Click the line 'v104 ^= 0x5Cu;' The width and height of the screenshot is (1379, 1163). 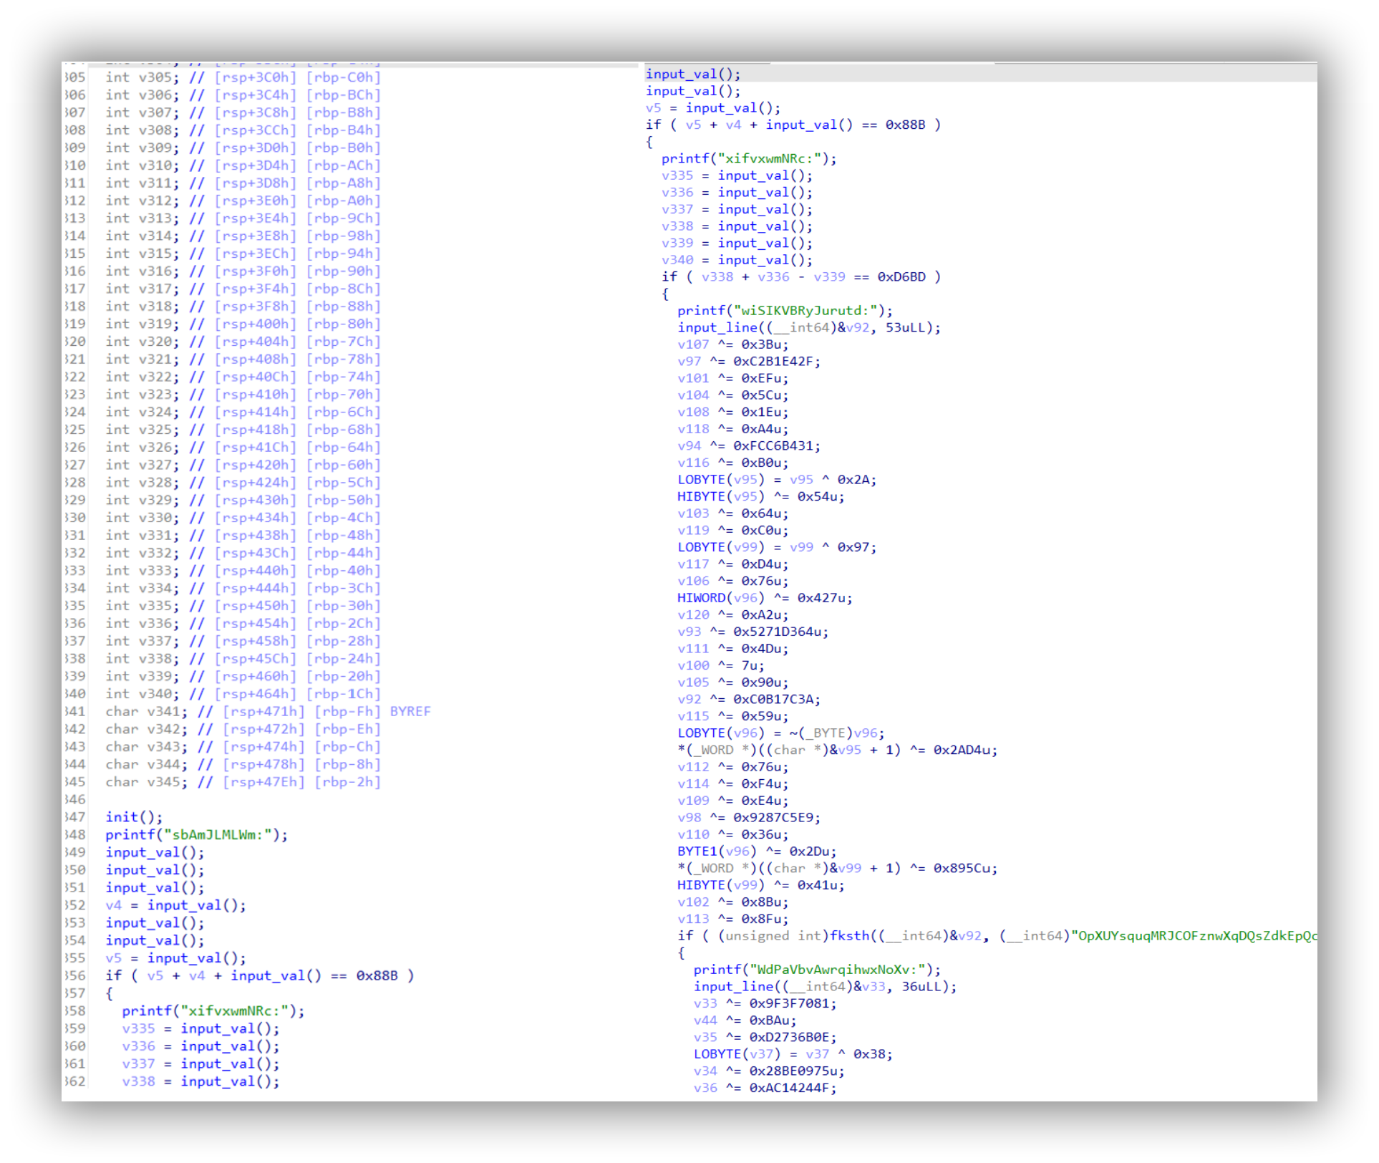point(733,395)
